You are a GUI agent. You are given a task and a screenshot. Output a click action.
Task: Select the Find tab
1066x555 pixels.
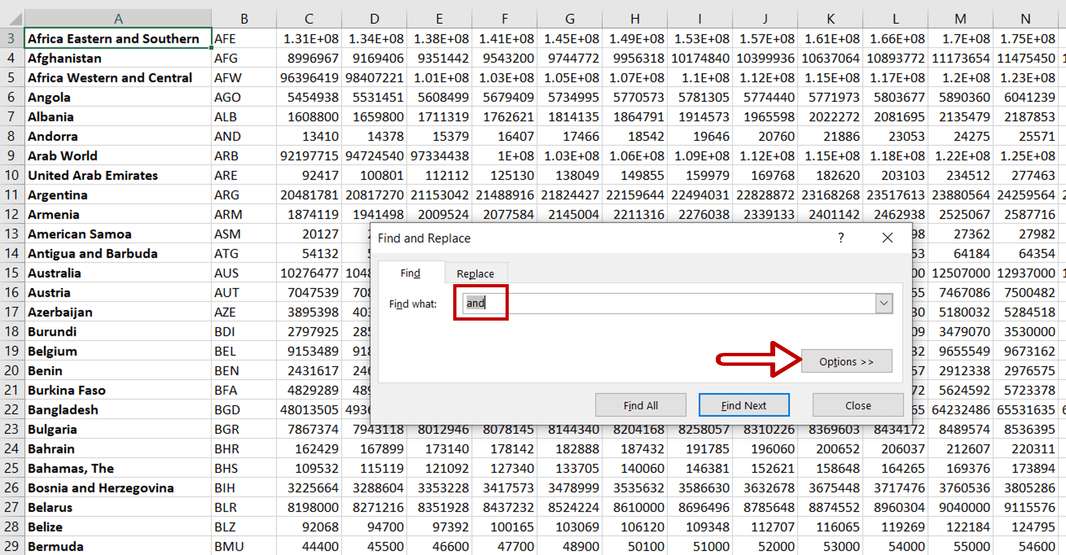click(x=410, y=273)
